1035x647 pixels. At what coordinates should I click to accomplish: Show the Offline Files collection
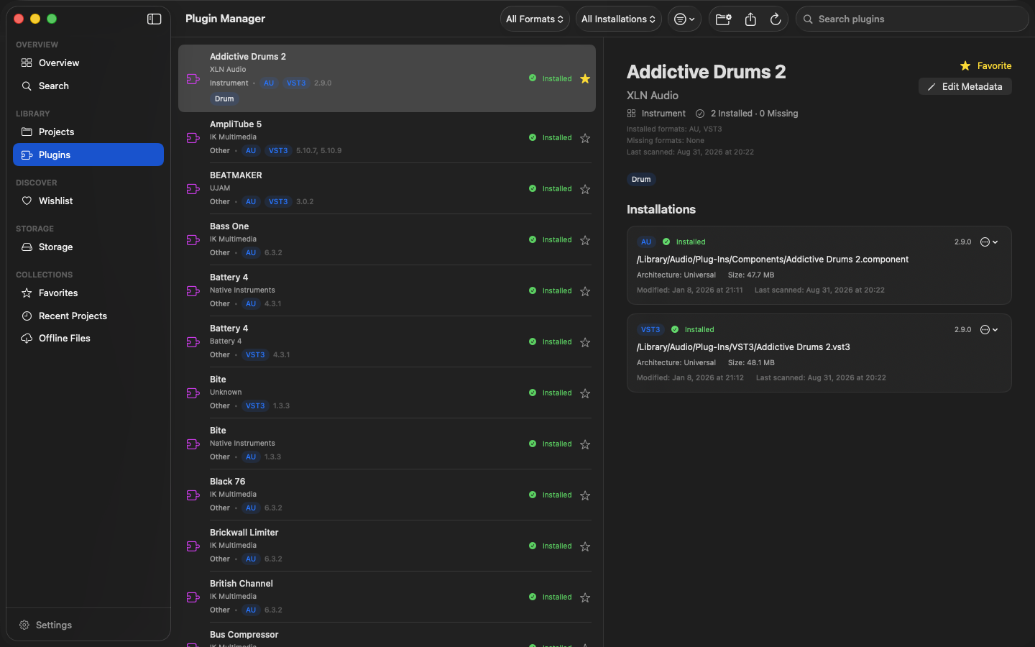[x=88, y=339]
